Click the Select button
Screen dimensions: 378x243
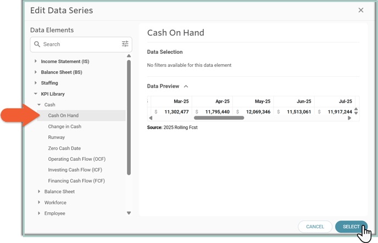pyautogui.click(x=351, y=227)
